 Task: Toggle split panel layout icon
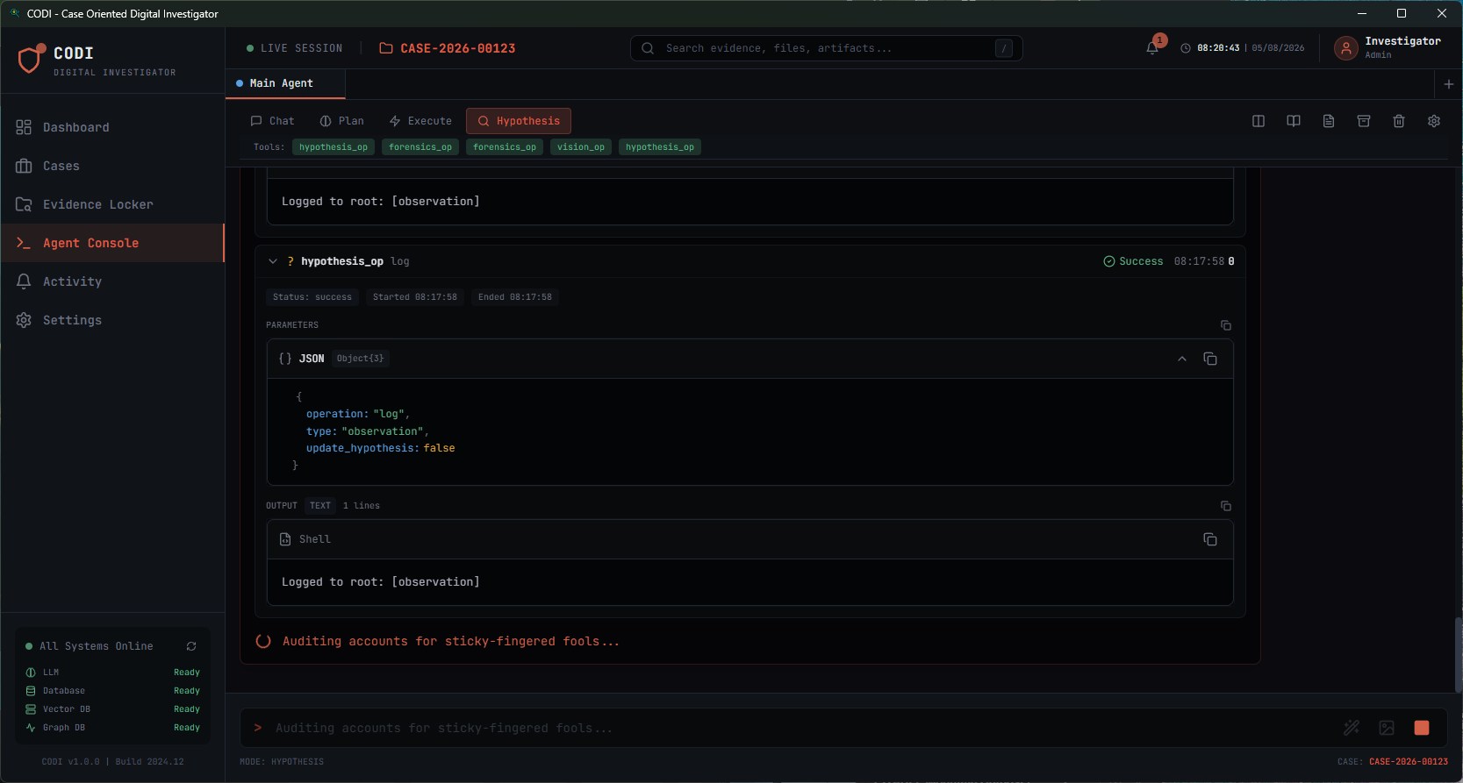coord(1259,121)
